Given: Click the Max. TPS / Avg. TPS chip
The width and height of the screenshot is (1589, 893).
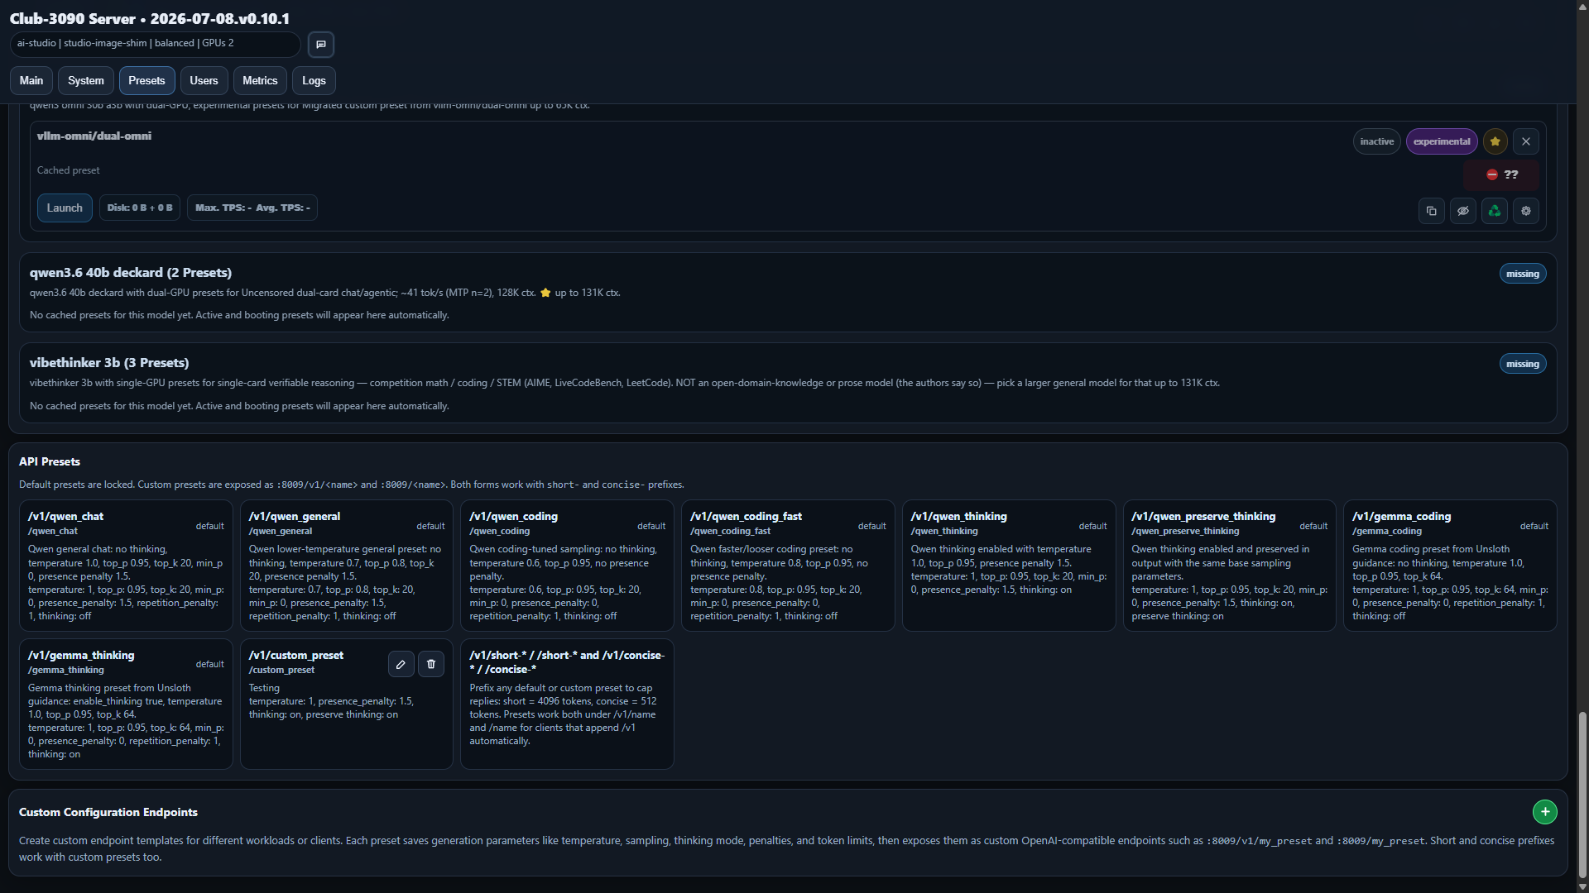Looking at the screenshot, I should 252,208.
